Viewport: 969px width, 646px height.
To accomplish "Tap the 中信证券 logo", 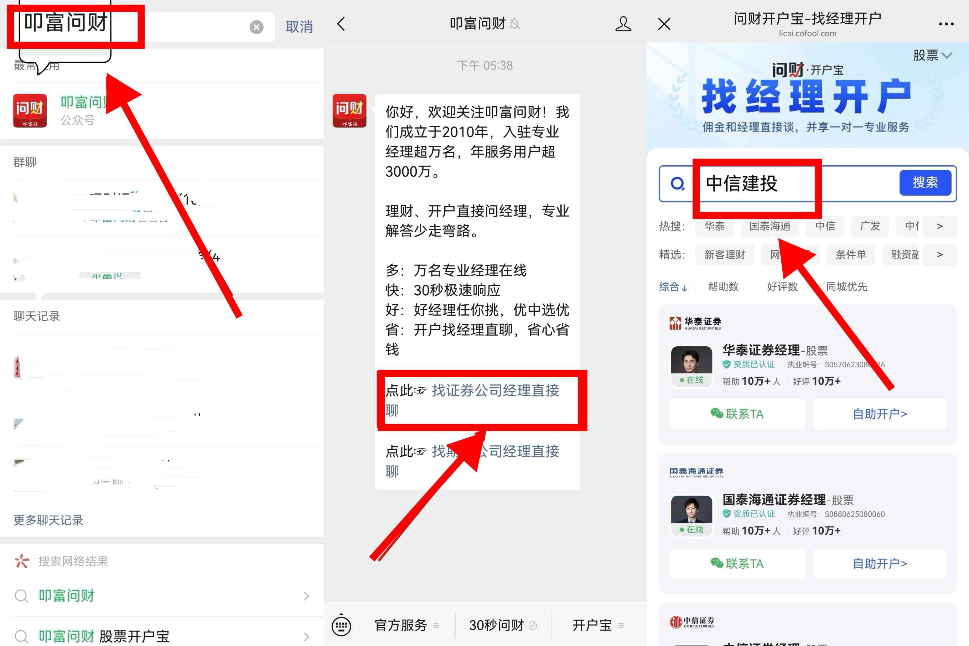I will tap(692, 622).
